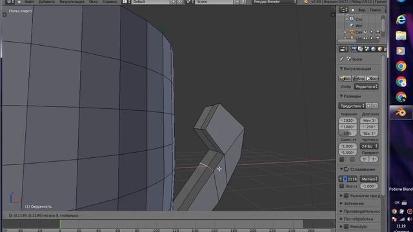Screen dimensions: 413x232
Task: Enable the Motion blur panel checkbox
Action: 347,196
